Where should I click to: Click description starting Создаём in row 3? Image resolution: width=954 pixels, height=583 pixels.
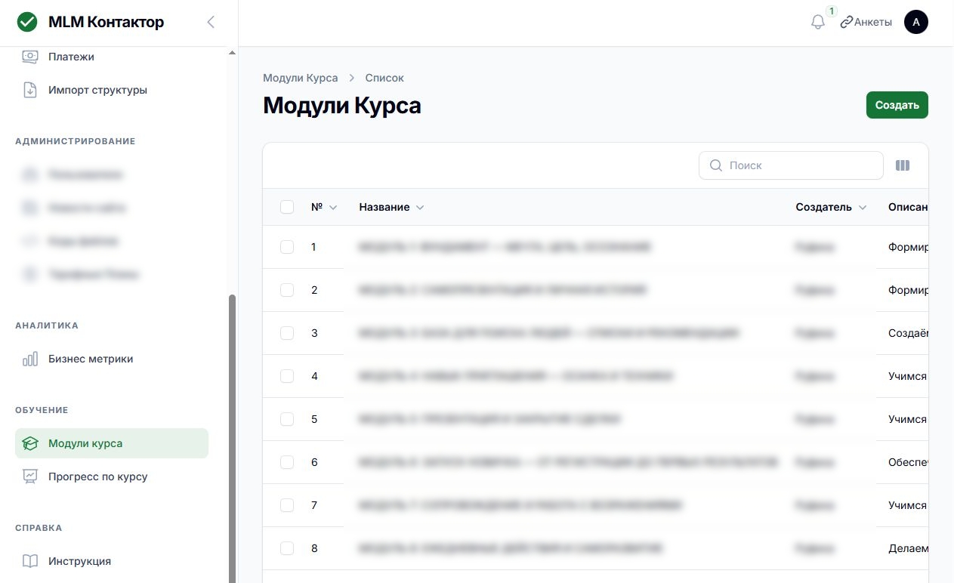908,333
